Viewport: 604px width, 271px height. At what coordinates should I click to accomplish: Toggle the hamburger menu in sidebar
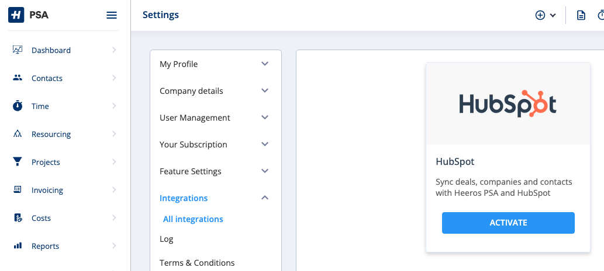tap(111, 15)
